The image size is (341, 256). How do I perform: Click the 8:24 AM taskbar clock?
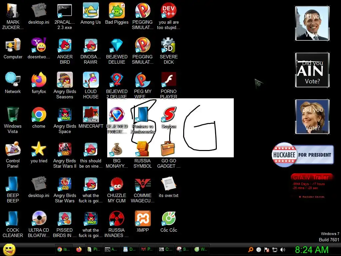312,250
